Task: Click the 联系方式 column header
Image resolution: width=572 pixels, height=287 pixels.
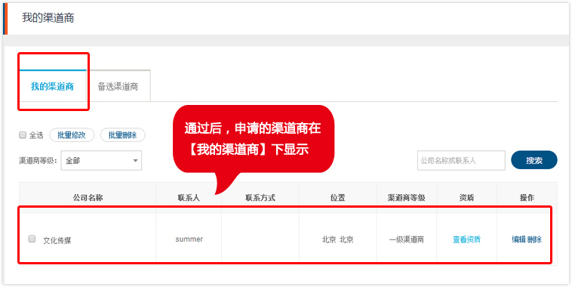Action: coord(260,198)
